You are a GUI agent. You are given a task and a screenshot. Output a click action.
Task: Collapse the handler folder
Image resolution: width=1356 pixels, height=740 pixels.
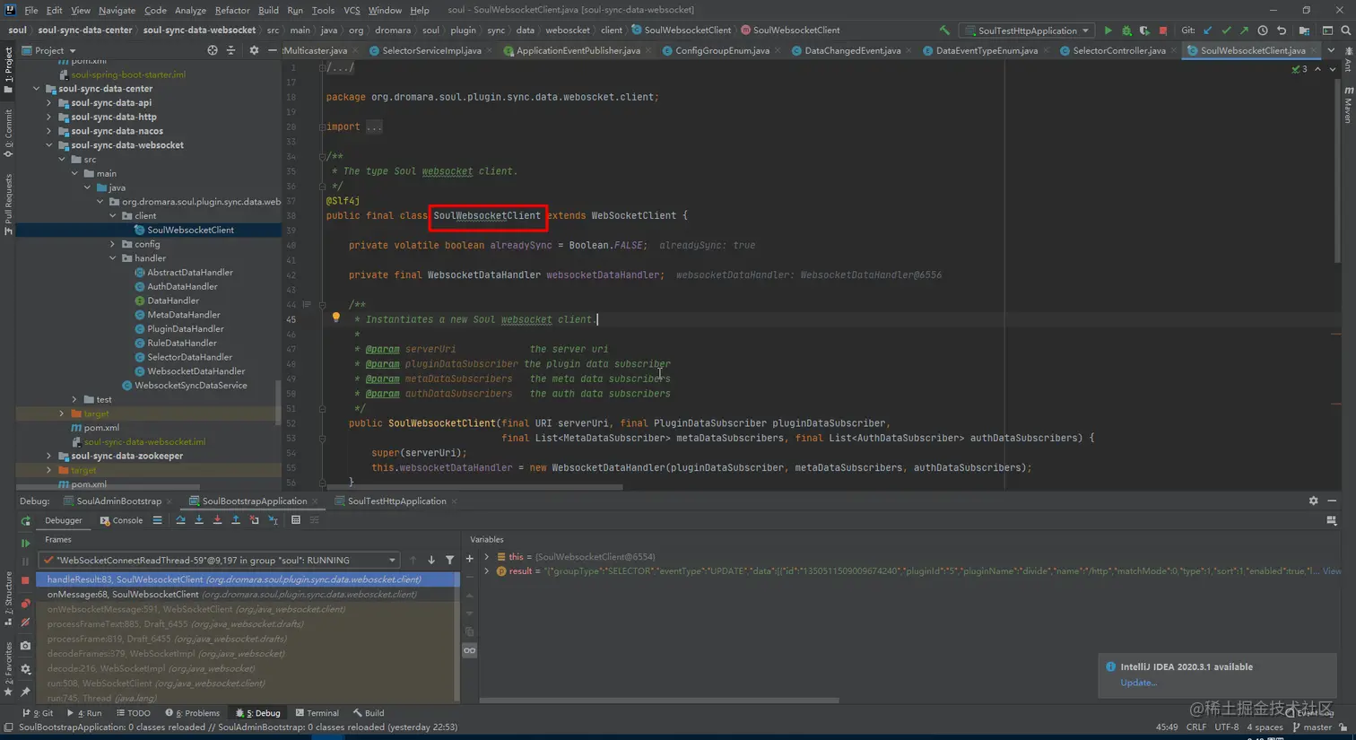coord(113,258)
